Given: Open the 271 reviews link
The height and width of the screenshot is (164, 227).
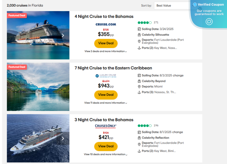Looking at the screenshot, I should point(156,22).
